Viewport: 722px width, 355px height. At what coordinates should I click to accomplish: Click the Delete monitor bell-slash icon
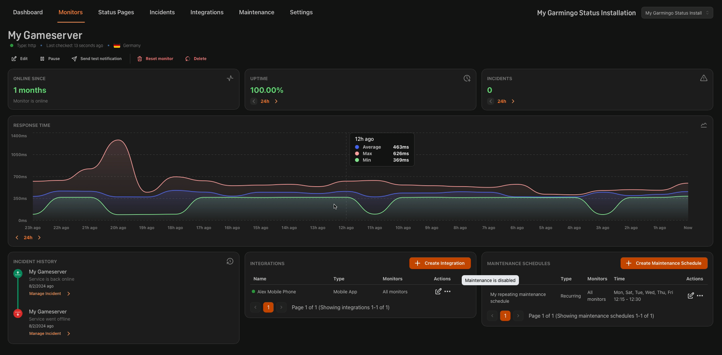(x=187, y=58)
